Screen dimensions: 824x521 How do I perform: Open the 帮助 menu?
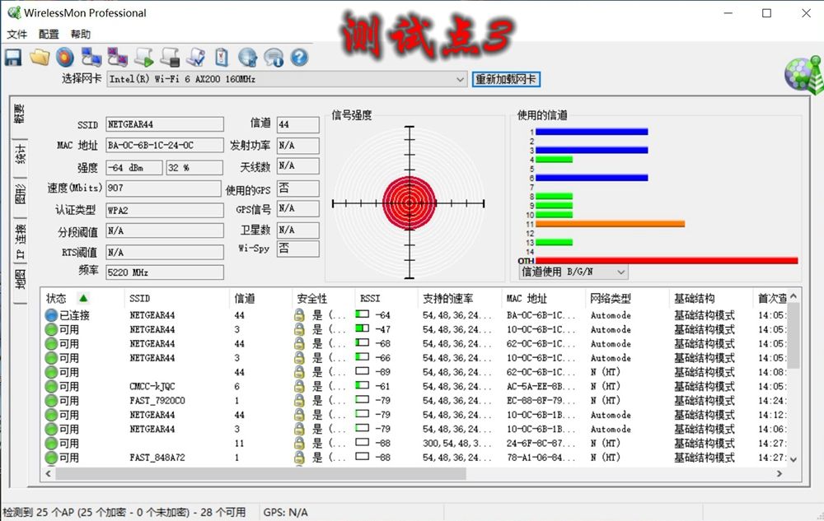point(81,34)
